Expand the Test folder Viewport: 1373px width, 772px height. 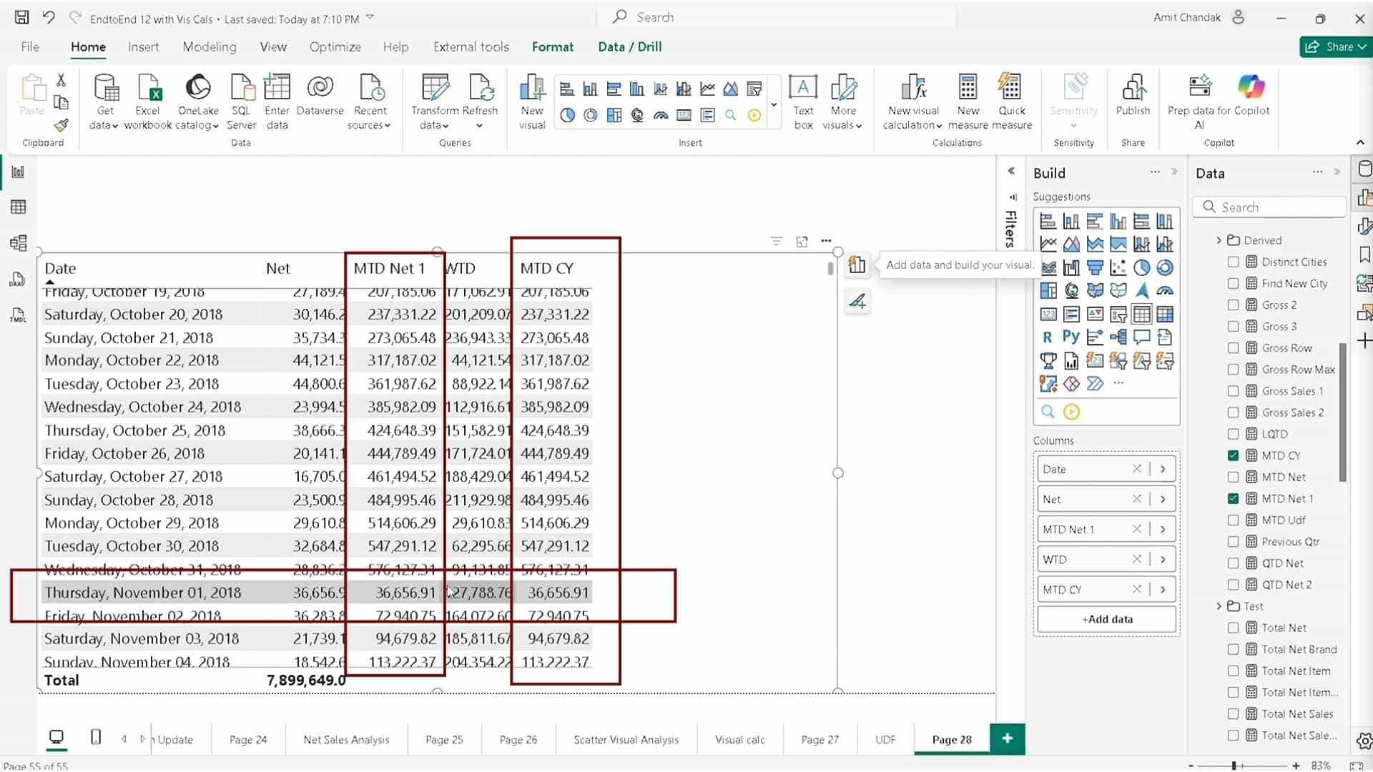point(1218,605)
